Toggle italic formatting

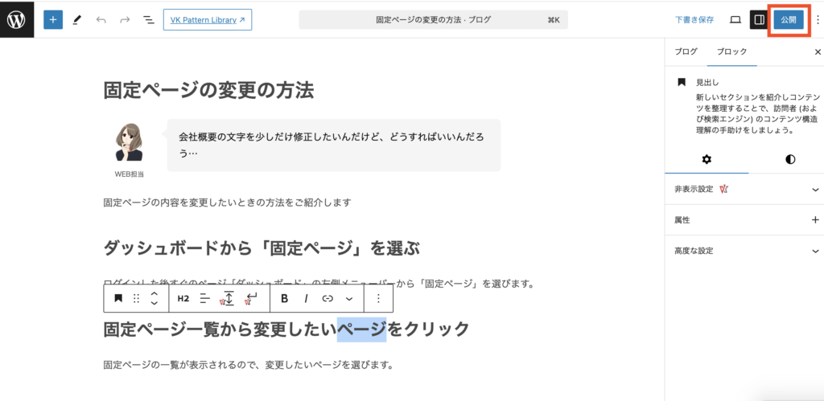pos(306,298)
